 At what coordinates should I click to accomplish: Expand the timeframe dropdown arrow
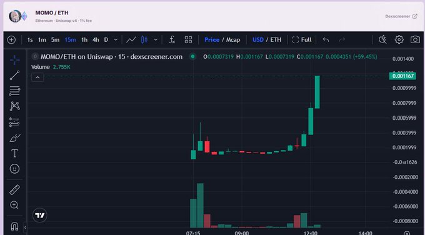tap(116, 40)
